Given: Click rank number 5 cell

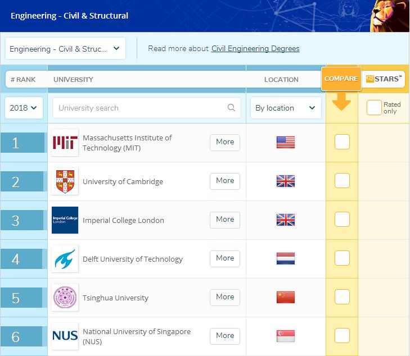Looking at the screenshot, I should coord(21,298).
